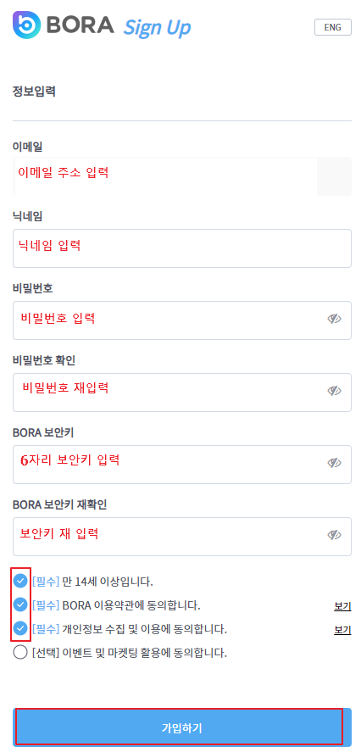Open 보기 link for BORA 이용약관
This screenshot has width=361, height=752.
(342, 605)
